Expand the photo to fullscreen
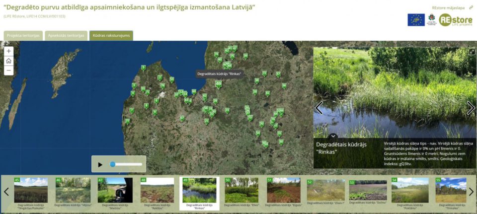 click(472, 52)
